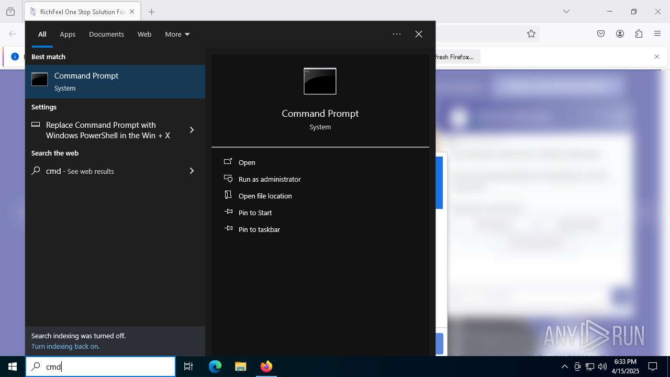Open network status tray icon
Viewport: 670px width, 377px height.
point(590,367)
